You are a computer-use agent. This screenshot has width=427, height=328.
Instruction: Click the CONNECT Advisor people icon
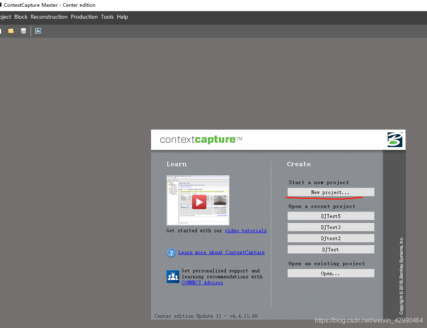(173, 276)
